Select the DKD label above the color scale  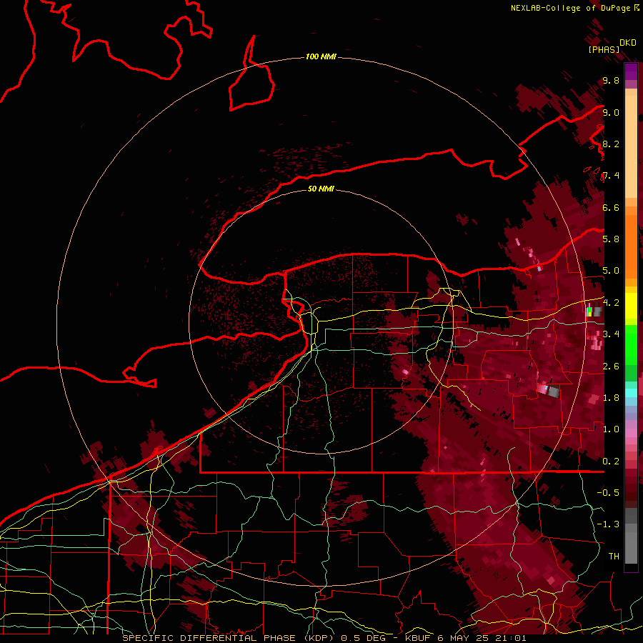(x=627, y=43)
